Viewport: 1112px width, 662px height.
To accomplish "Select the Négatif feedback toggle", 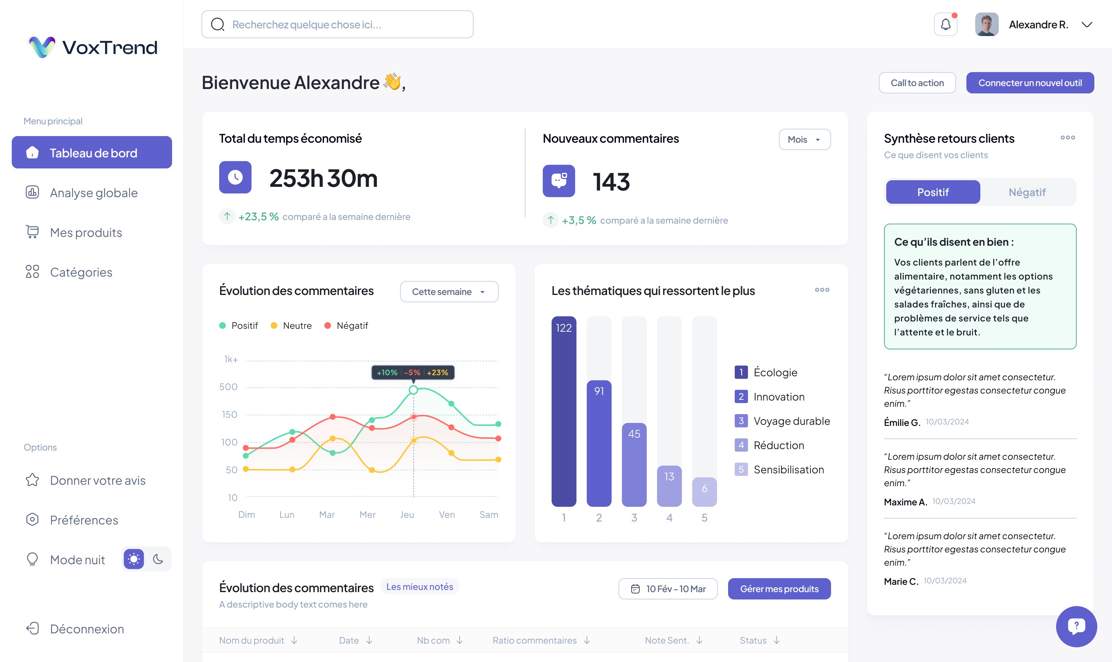I will [x=1027, y=192].
